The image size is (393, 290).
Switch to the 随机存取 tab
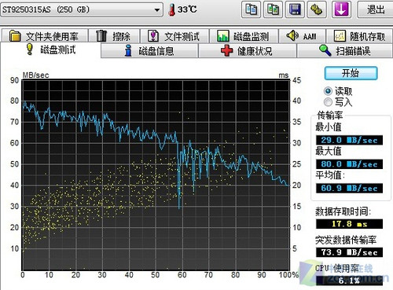pyautogui.click(x=359, y=36)
